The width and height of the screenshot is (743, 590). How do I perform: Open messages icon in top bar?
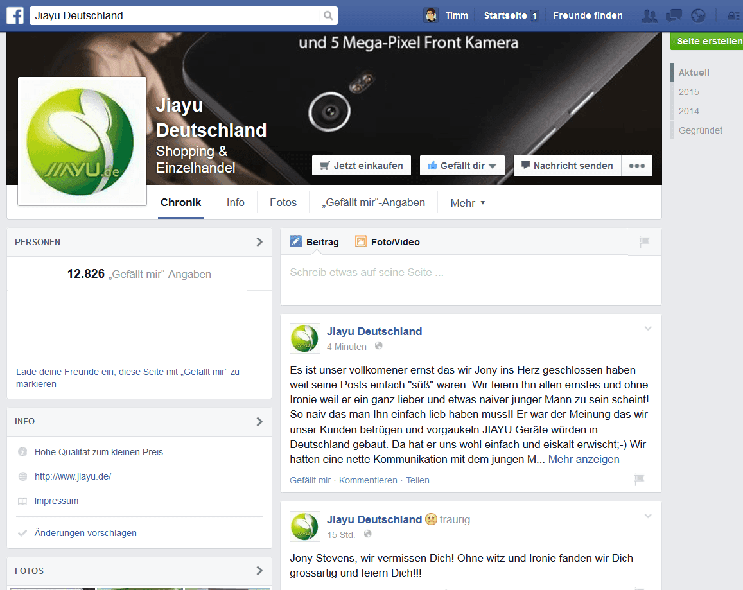tap(674, 15)
